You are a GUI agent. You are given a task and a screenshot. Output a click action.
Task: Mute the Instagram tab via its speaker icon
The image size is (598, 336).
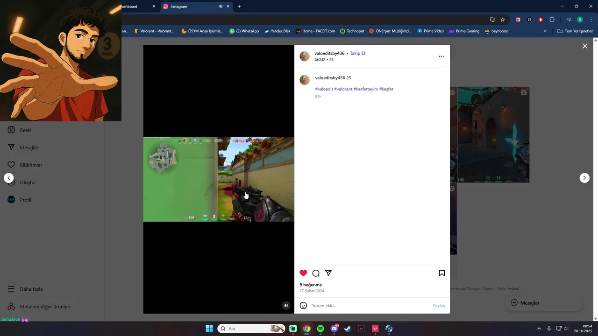(x=220, y=7)
